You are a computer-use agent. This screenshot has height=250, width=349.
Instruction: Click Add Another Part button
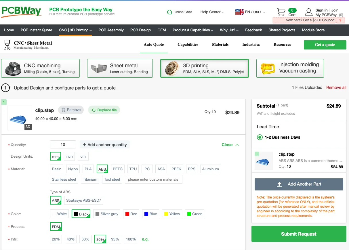click(299, 184)
